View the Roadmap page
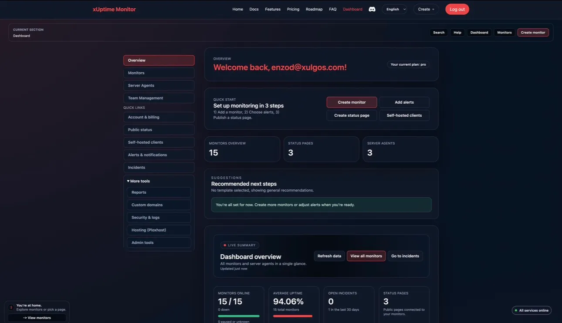Viewport: 562px width, 323px height. tap(314, 9)
